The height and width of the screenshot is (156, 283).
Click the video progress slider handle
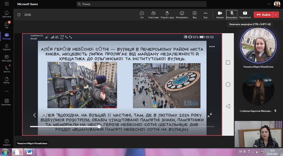(99, 126)
